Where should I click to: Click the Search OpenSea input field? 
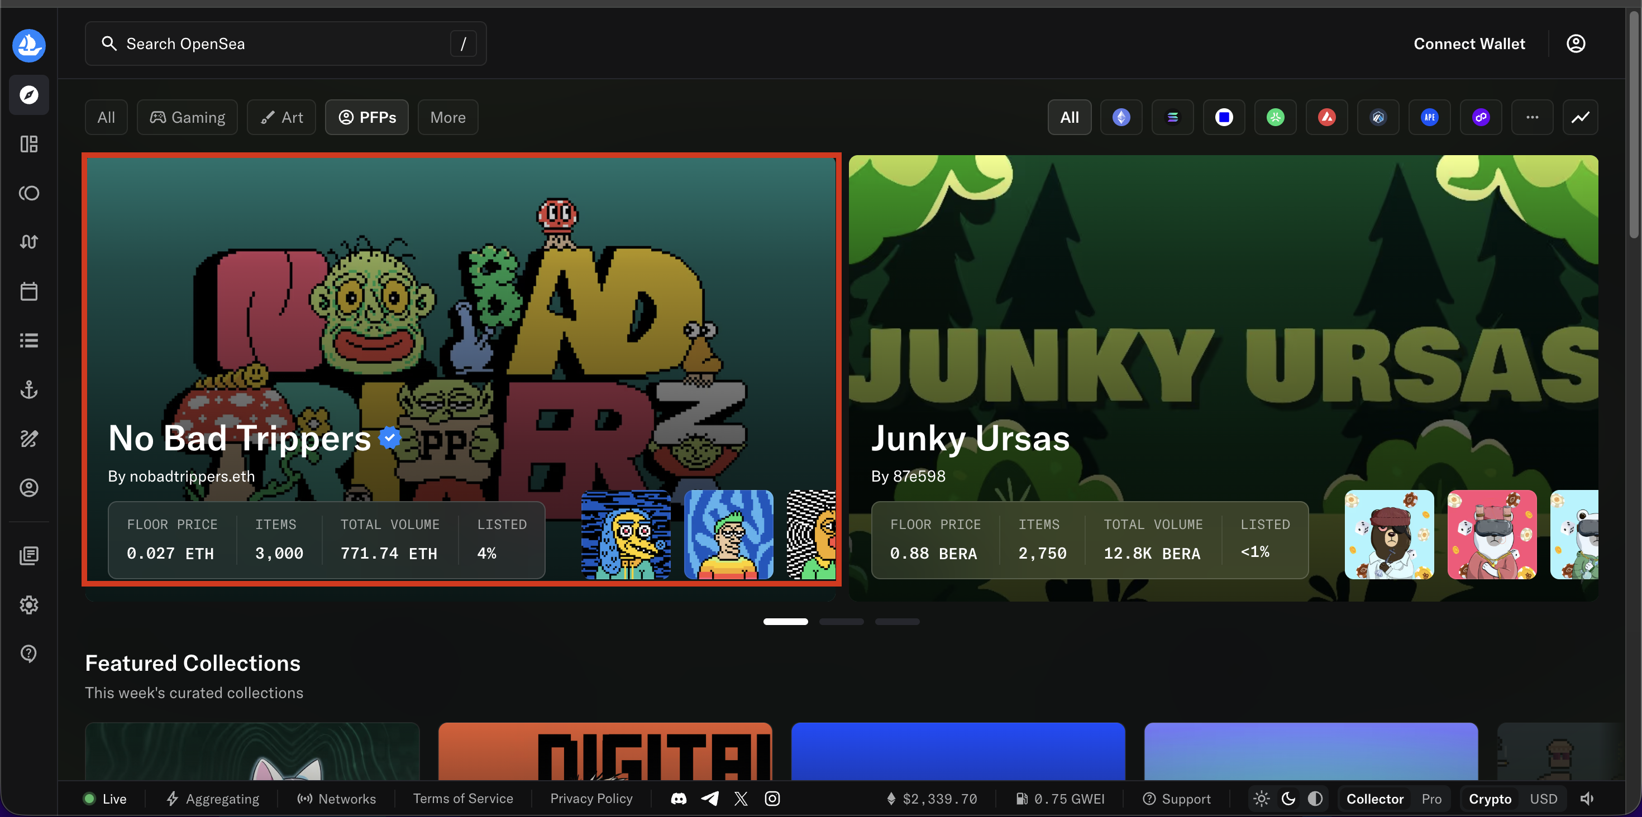coord(285,44)
